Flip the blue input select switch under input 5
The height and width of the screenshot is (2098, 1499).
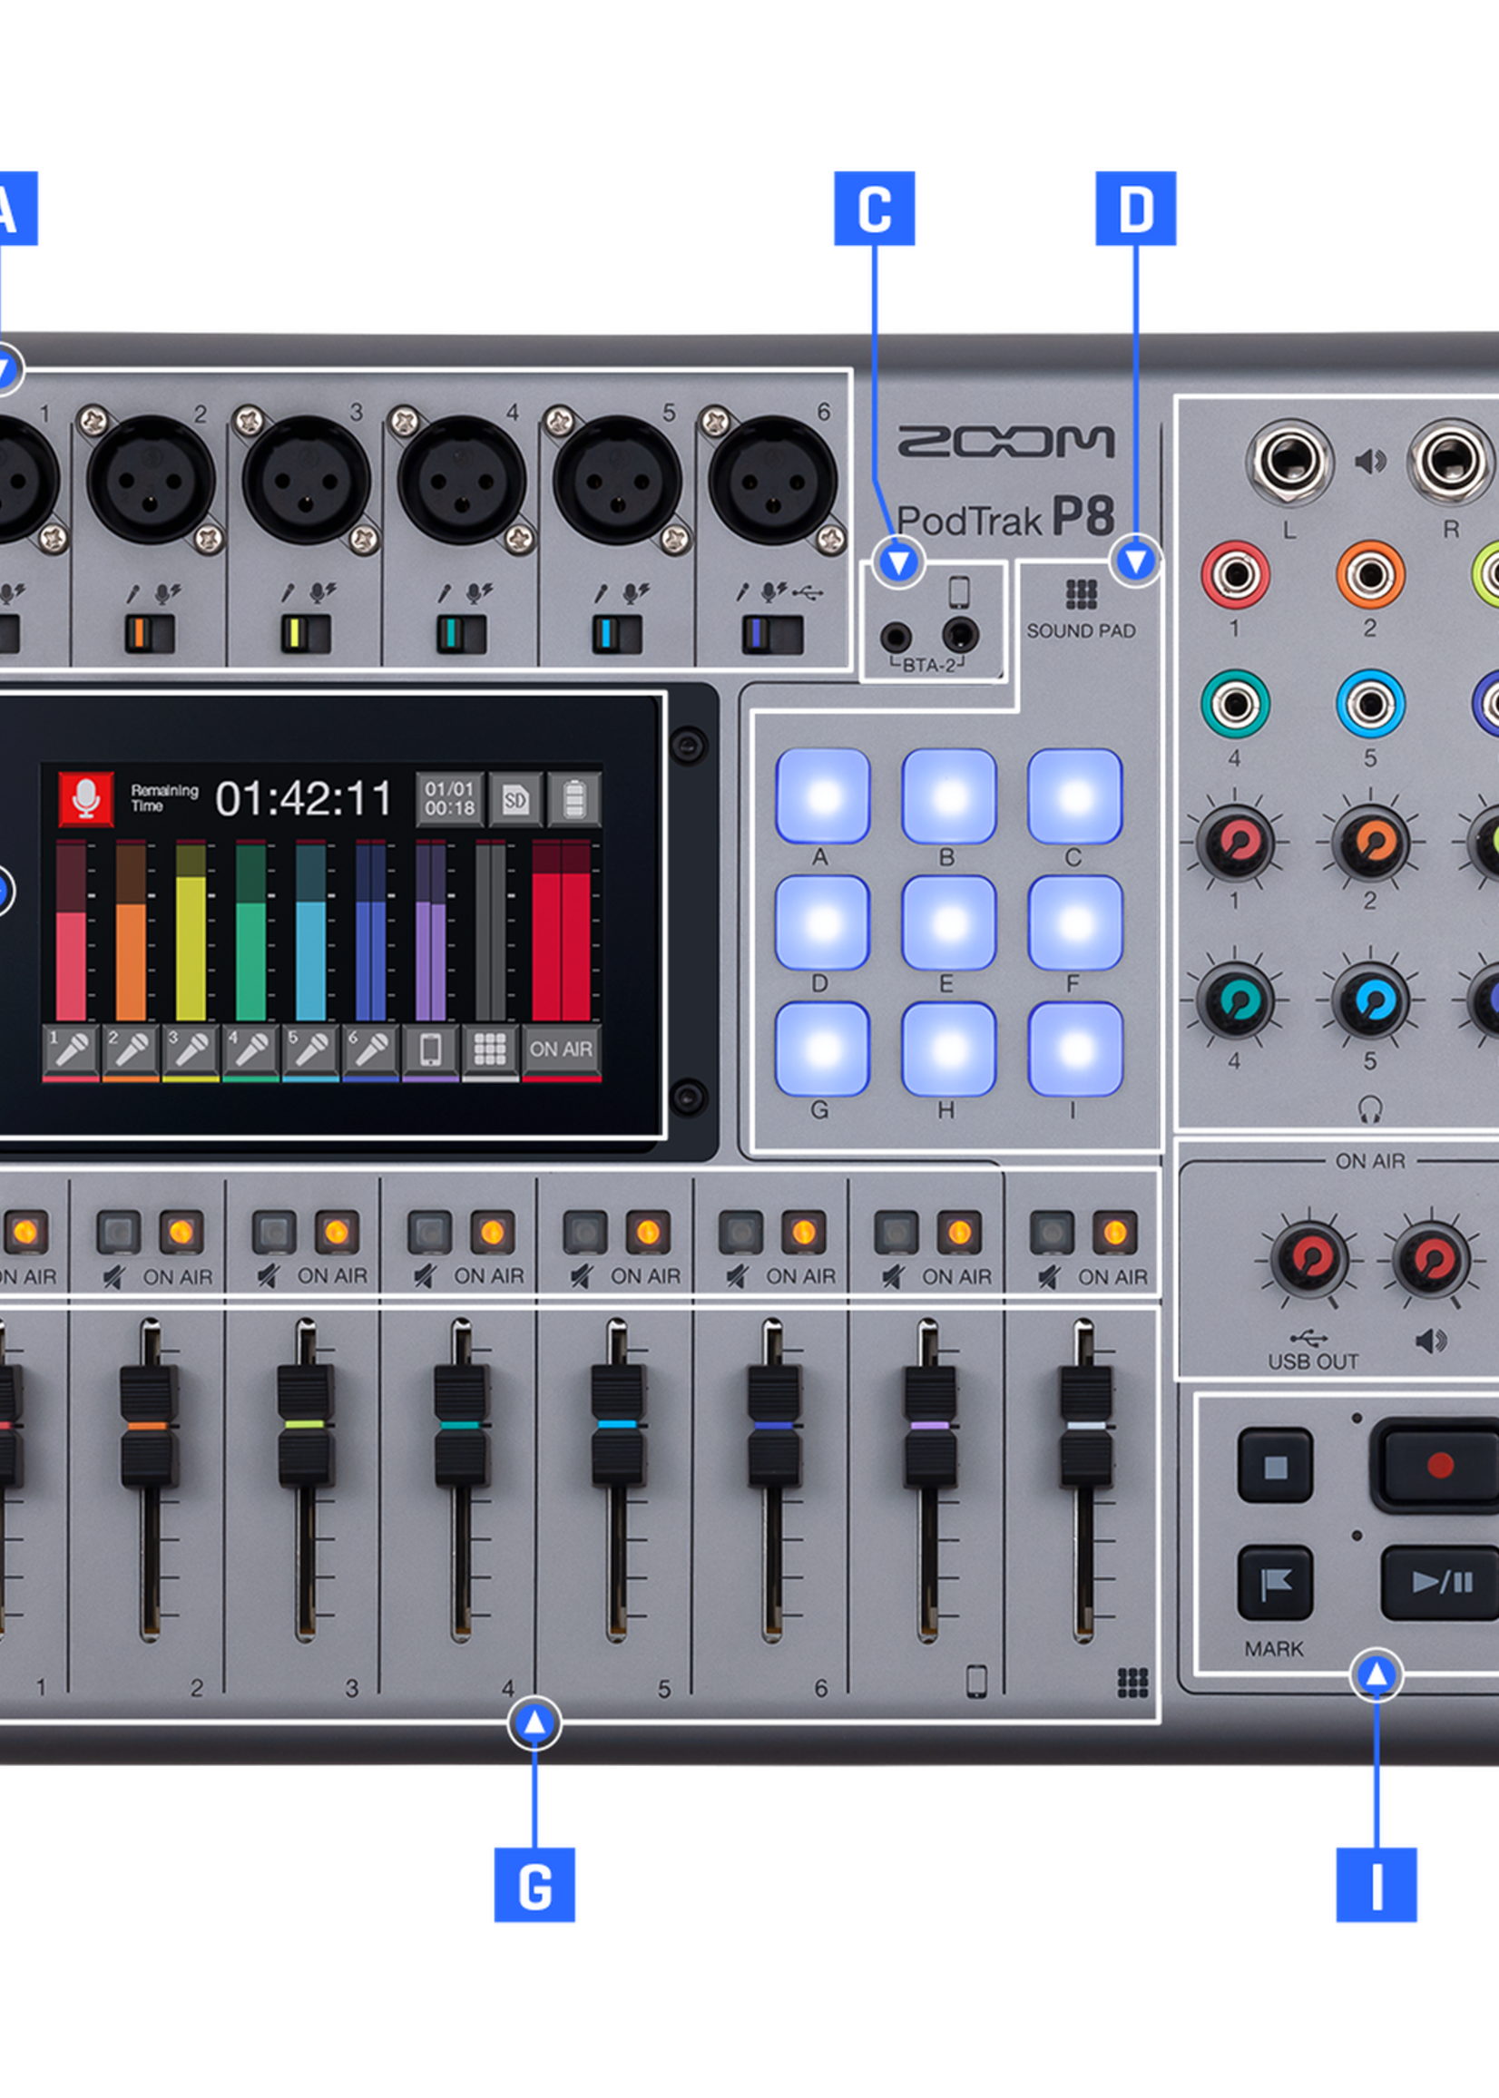coord(617,634)
